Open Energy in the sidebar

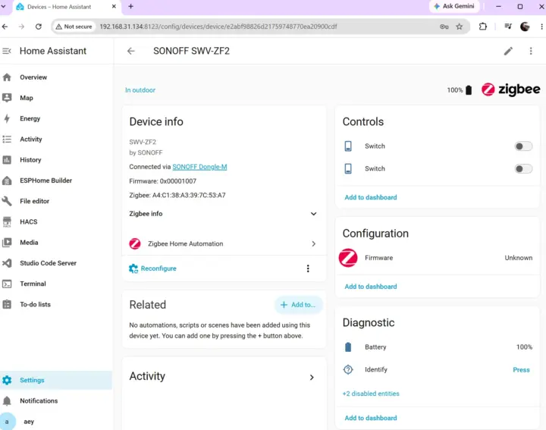[x=56, y=118]
